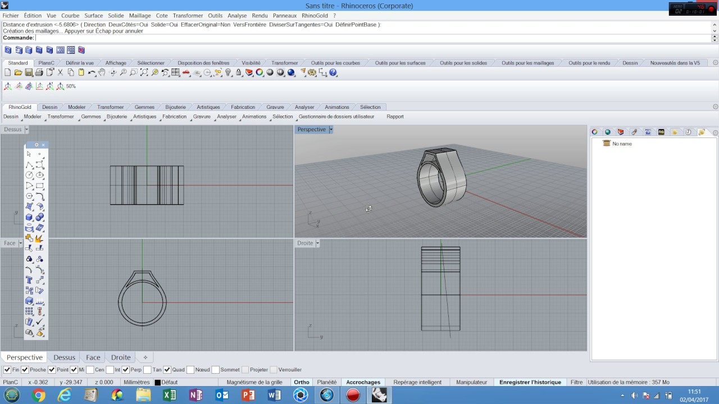719x404 pixels.
Task: Print using the printer icon
Action: [39, 72]
